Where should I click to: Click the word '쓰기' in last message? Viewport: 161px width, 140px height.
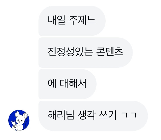pyautogui.click(x=108, y=115)
